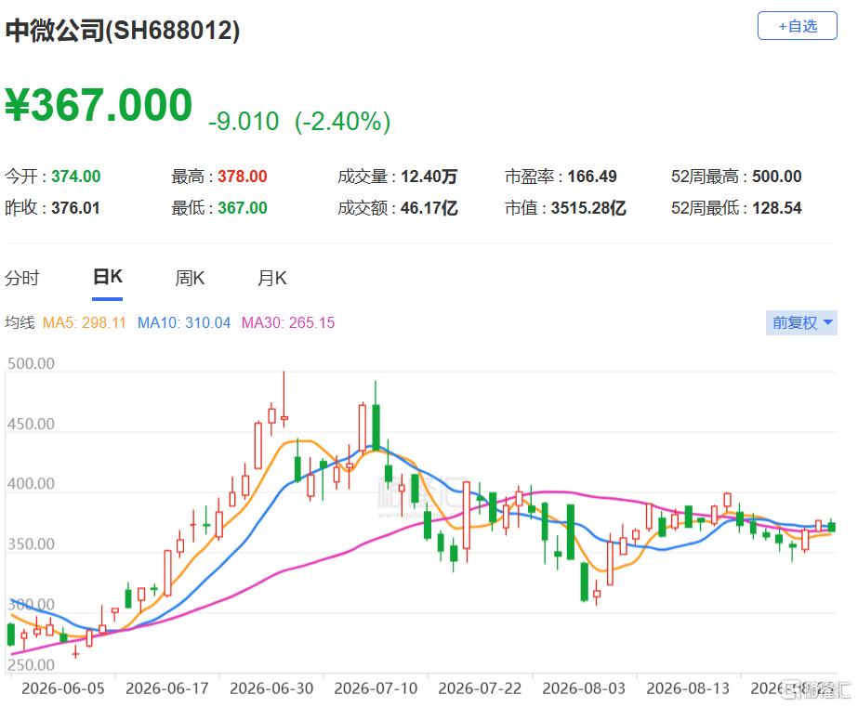Click the tallest candlestick peaking at 500
The height and width of the screenshot is (707, 858).
pyautogui.click(x=284, y=399)
